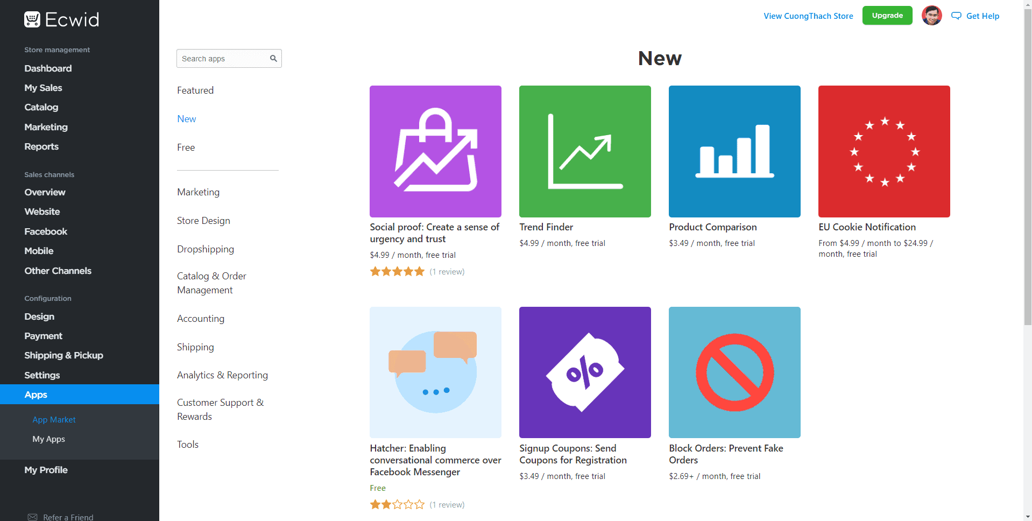
Task: Open the Hatcher chat bubbles app icon
Action: click(435, 372)
